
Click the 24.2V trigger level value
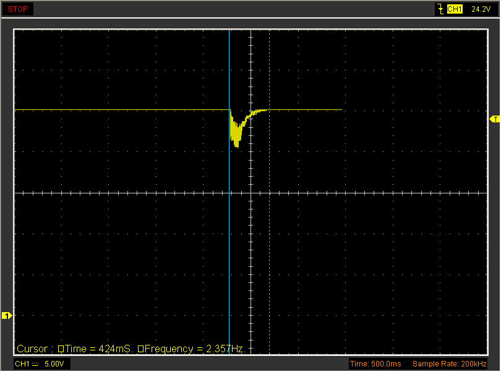pos(481,9)
